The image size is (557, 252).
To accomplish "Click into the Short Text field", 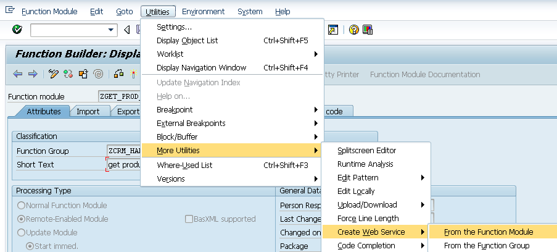I will [x=123, y=165].
